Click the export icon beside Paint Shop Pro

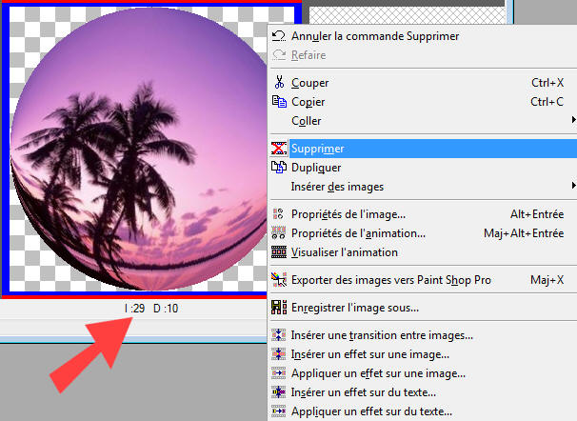pyautogui.click(x=279, y=280)
